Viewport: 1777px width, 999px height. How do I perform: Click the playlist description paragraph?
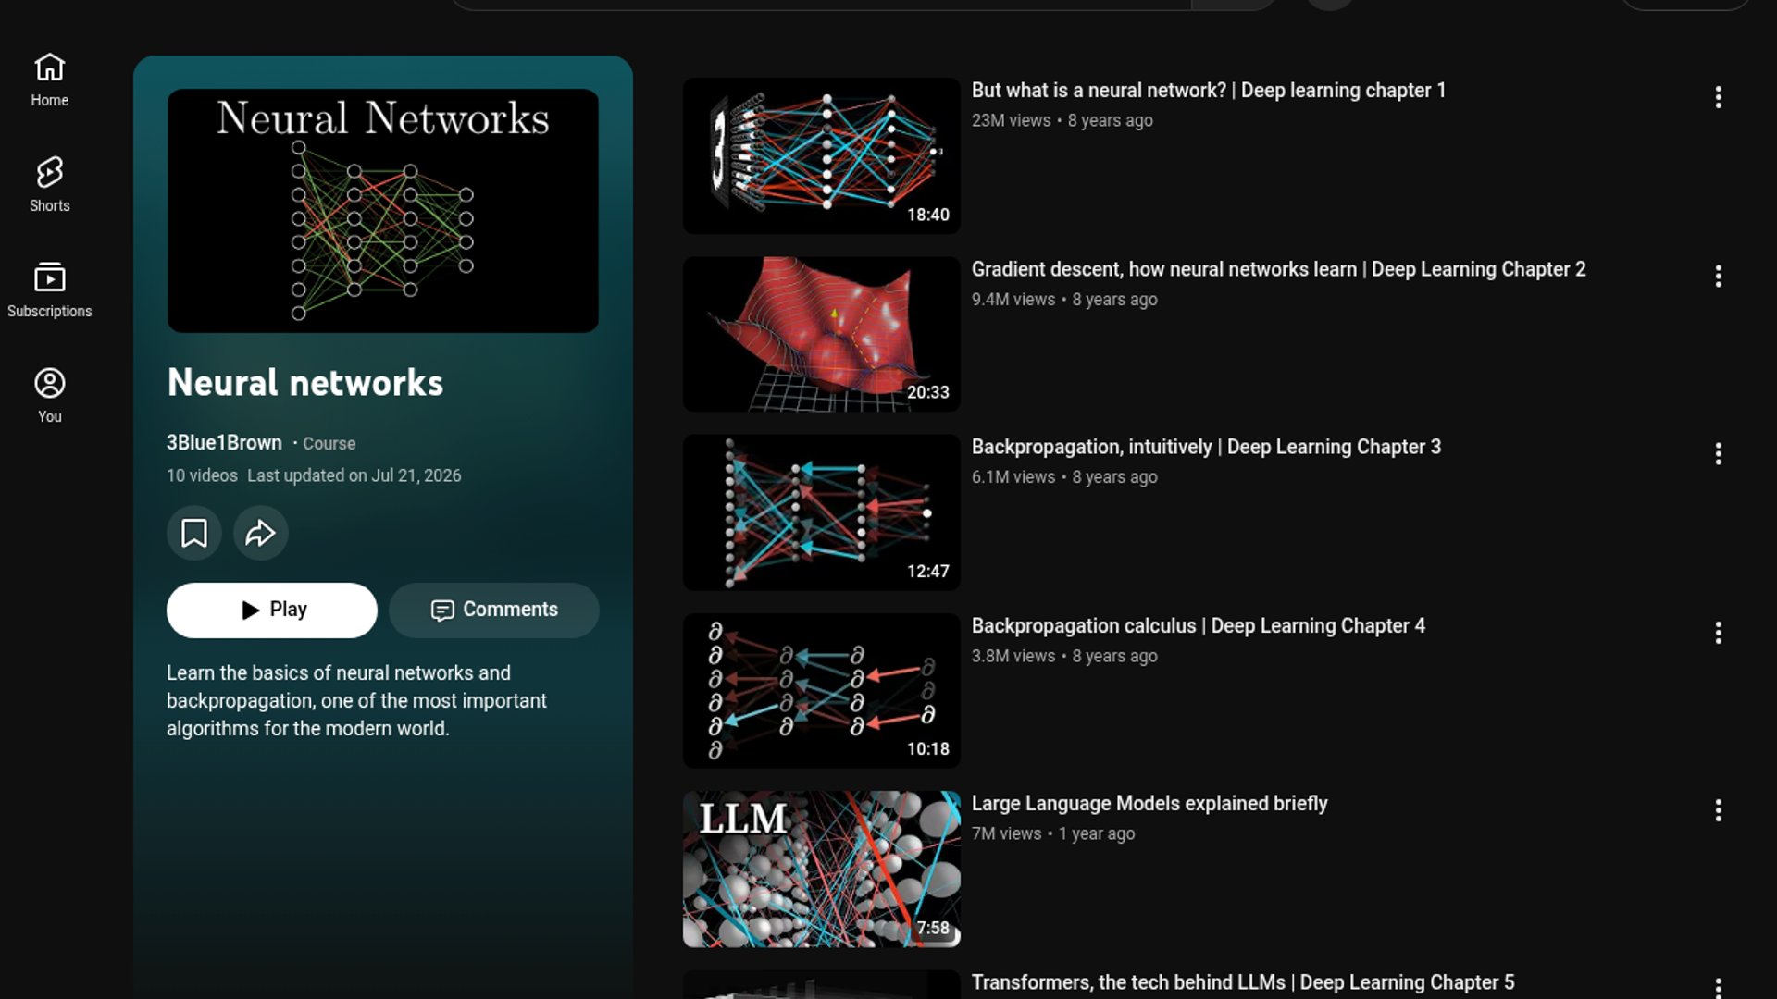tap(357, 701)
